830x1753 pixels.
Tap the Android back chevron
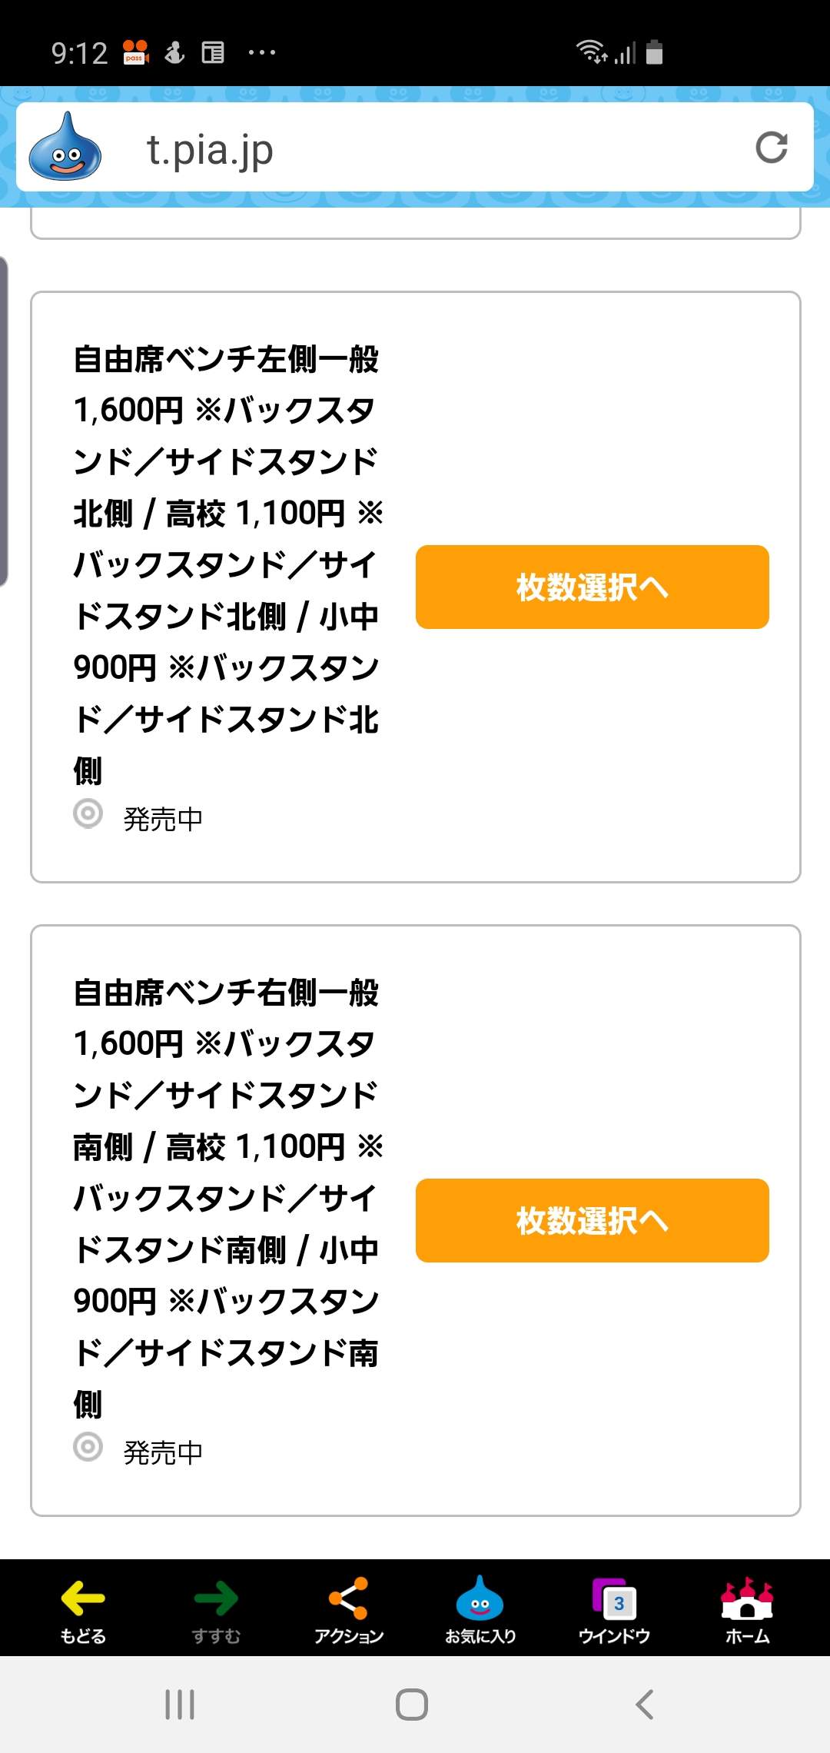(x=646, y=1705)
